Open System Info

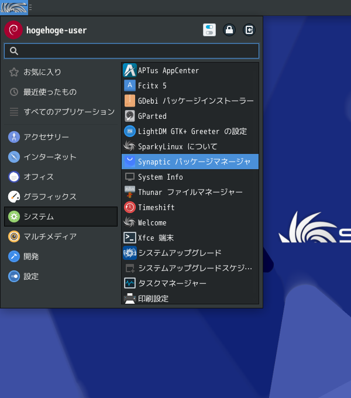(190, 177)
